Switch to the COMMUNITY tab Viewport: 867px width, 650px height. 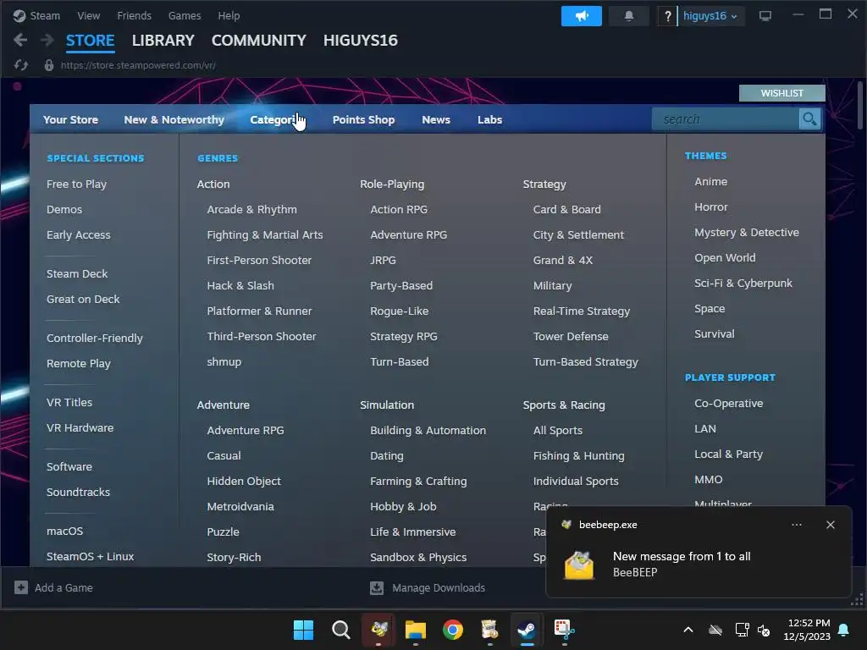point(258,41)
